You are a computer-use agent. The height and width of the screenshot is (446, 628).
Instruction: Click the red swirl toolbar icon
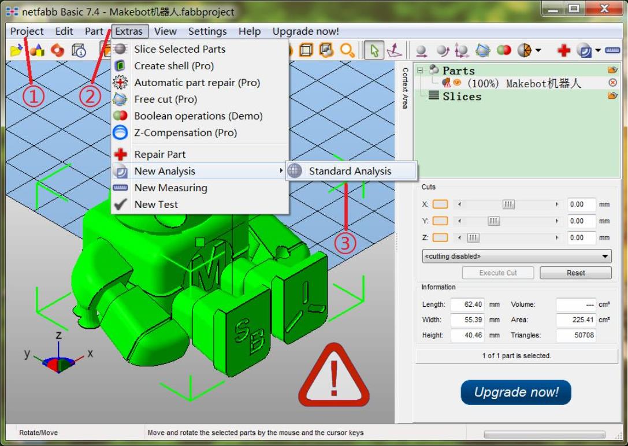coord(58,50)
